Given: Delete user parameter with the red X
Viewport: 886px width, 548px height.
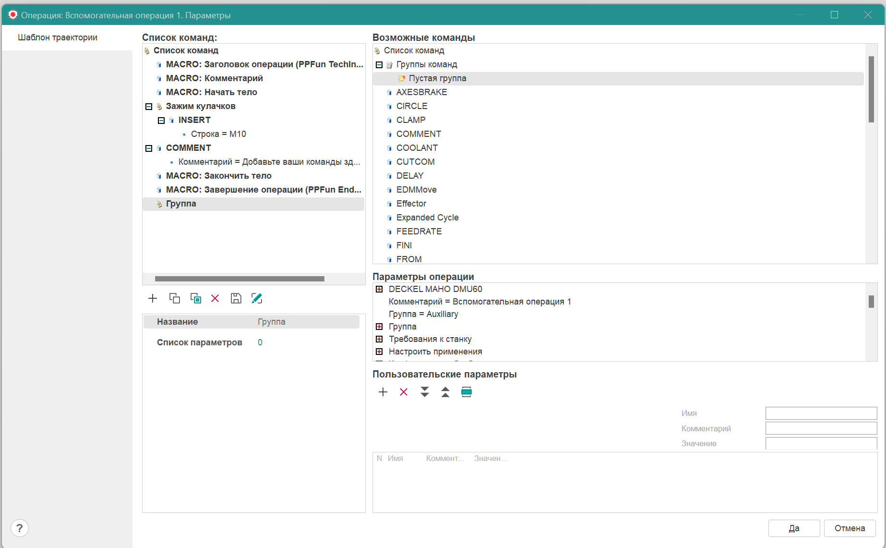Looking at the screenshot, I should coord(404,392).
